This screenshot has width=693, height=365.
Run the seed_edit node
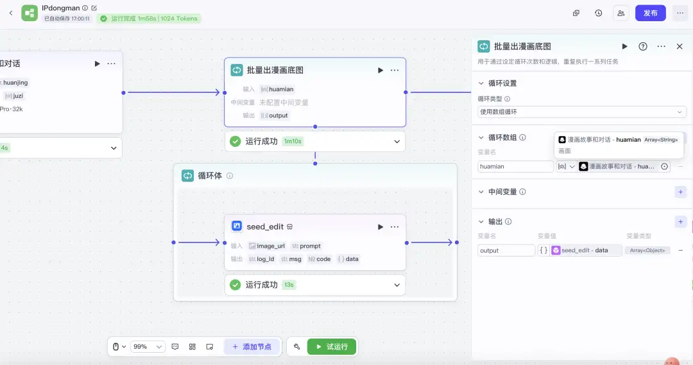point(380,226)
